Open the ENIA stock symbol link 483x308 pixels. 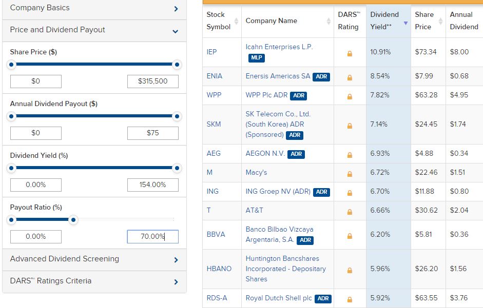(215, 76)
